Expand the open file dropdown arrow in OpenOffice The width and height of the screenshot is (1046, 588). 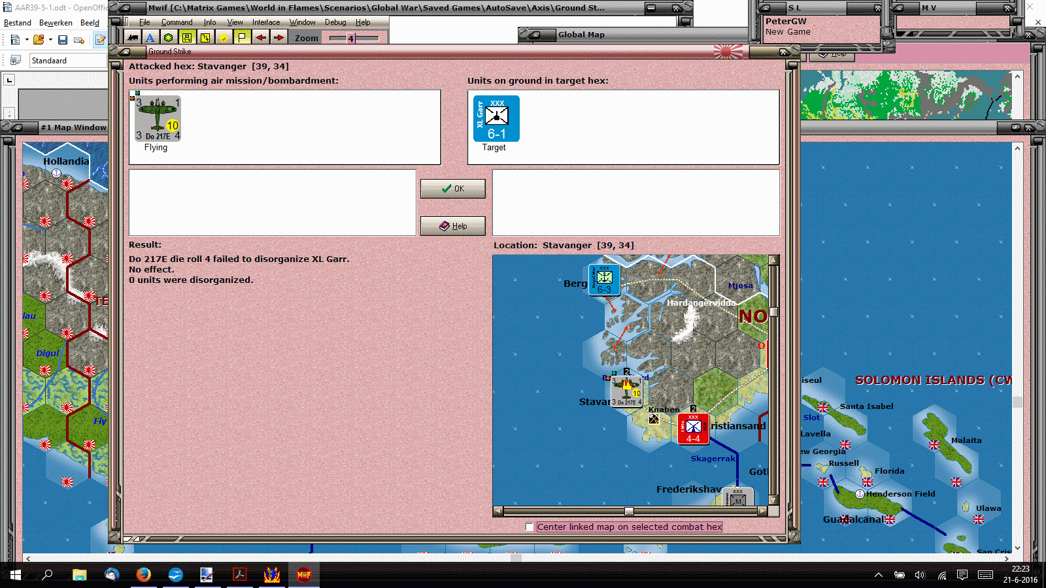click(50, 40)
